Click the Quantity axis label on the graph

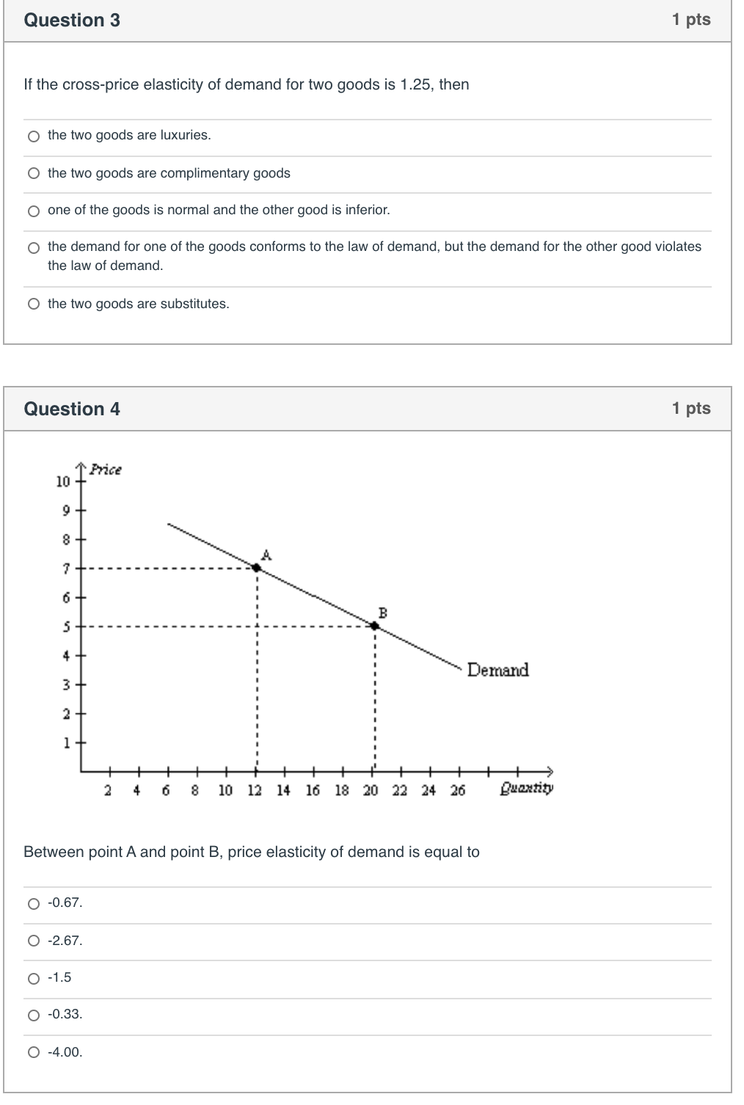point(527,788)
